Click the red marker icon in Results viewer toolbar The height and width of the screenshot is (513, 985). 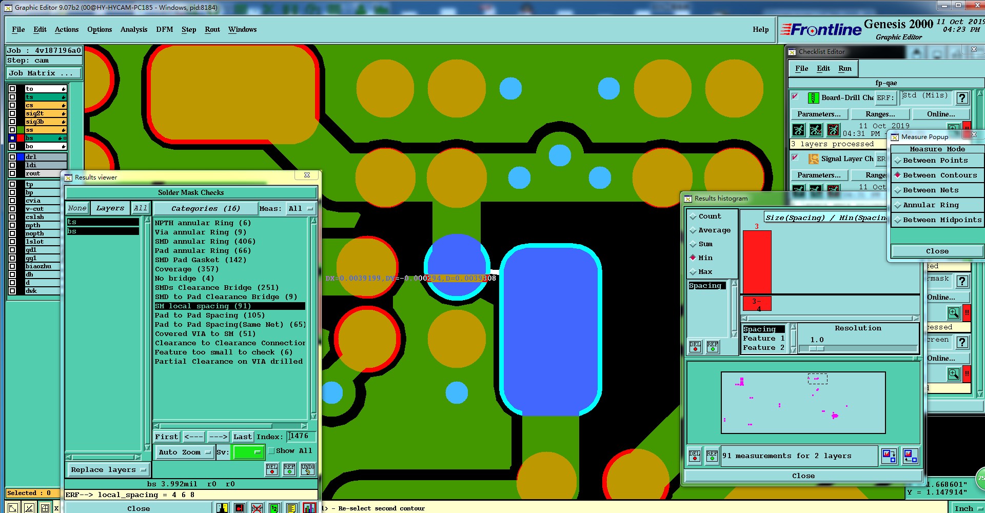click(x=240, y=508)
